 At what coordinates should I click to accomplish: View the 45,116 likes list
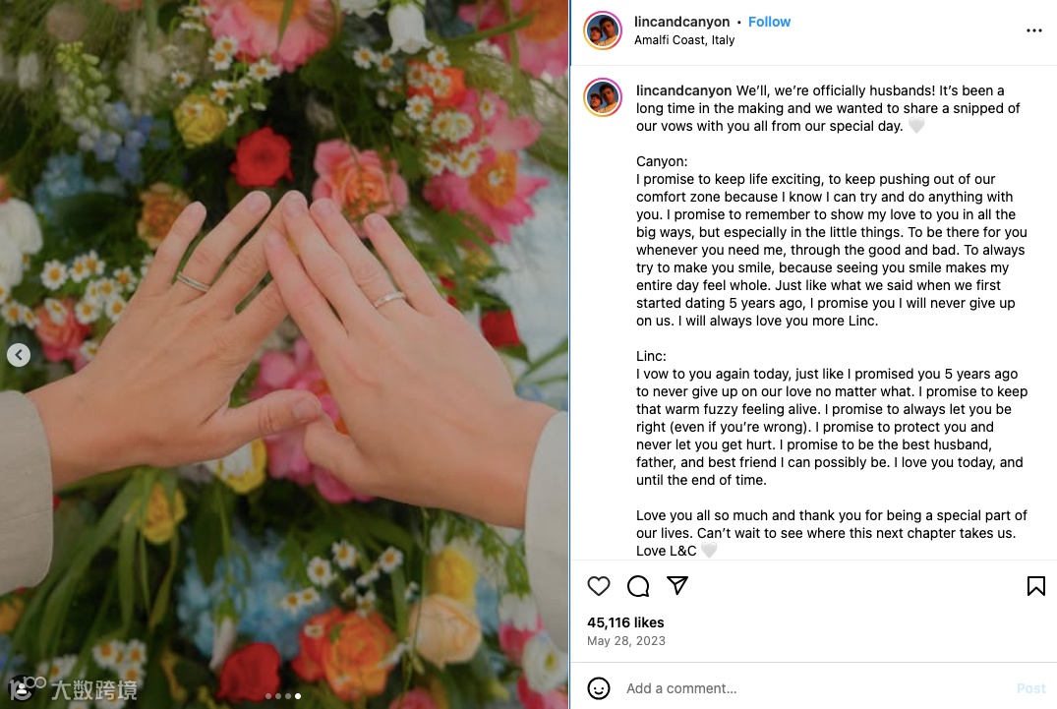click(625, 622)
